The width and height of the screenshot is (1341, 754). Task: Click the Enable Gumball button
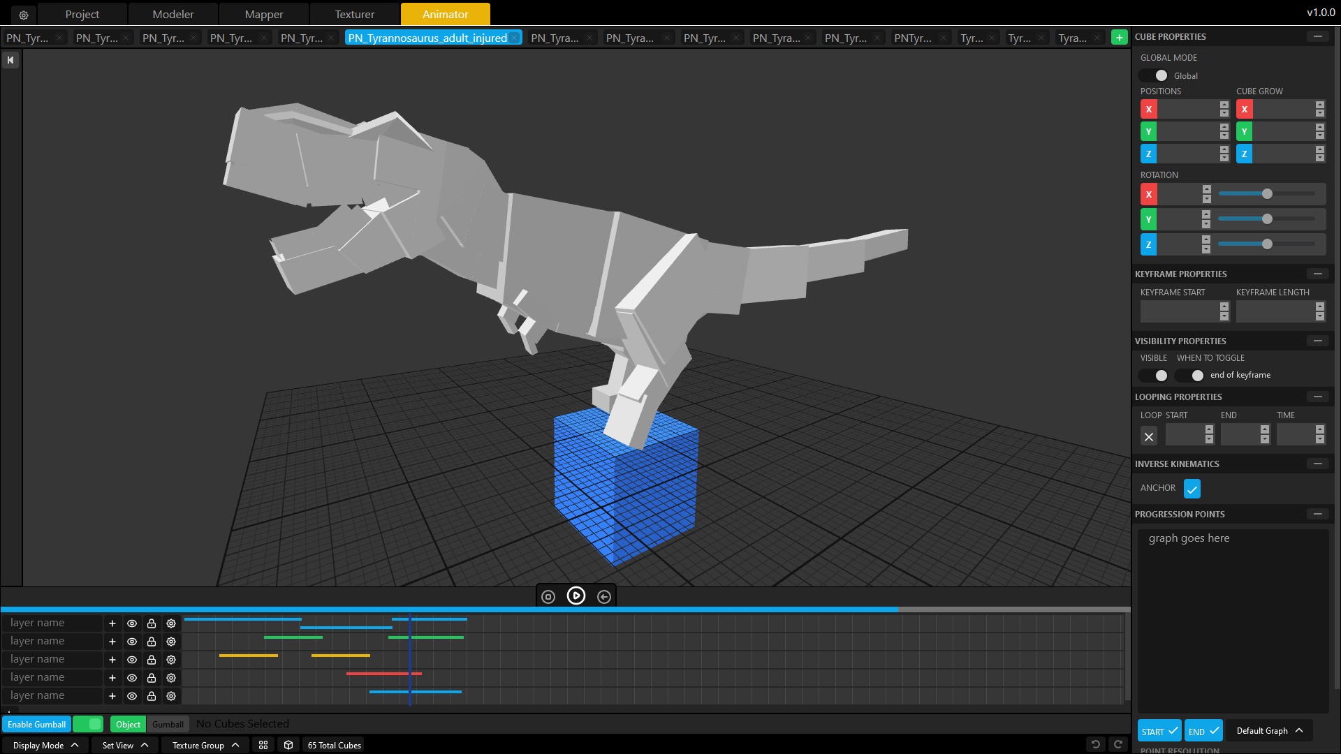tap(36, 724)
